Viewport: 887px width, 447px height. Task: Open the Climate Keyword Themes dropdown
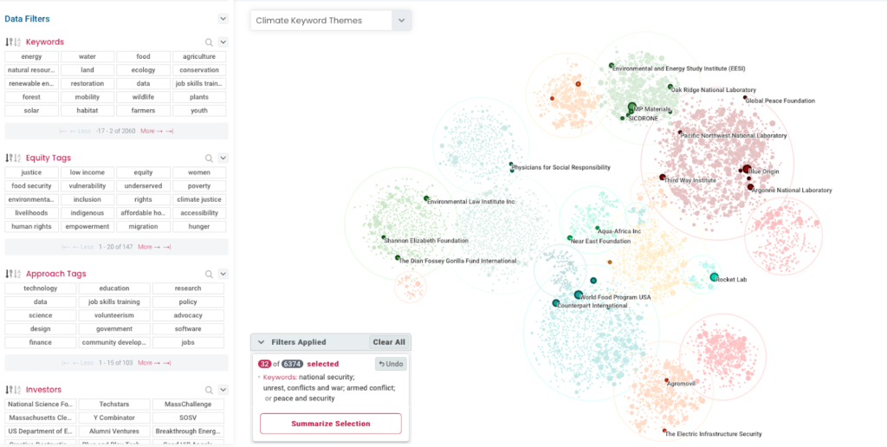(400, 21)
